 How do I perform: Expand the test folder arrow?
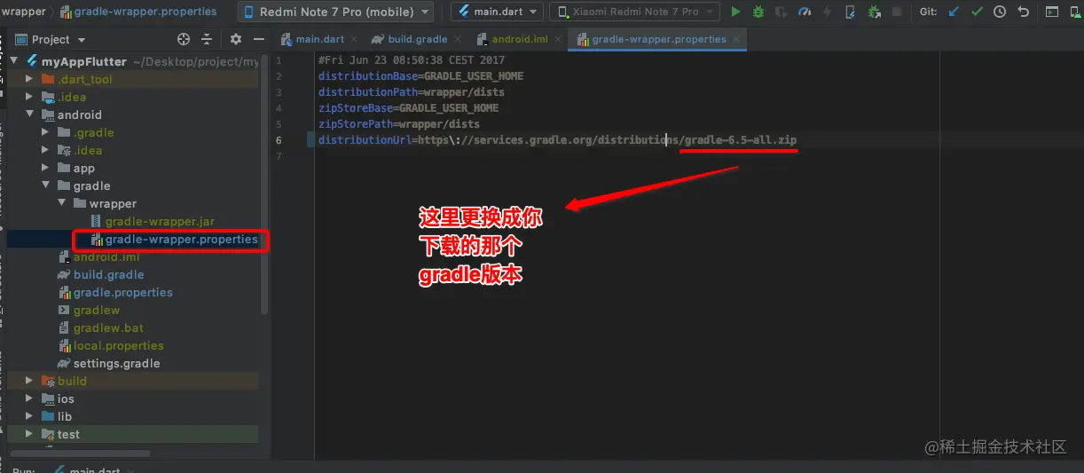pyautogui.click(x=29, y=434)
